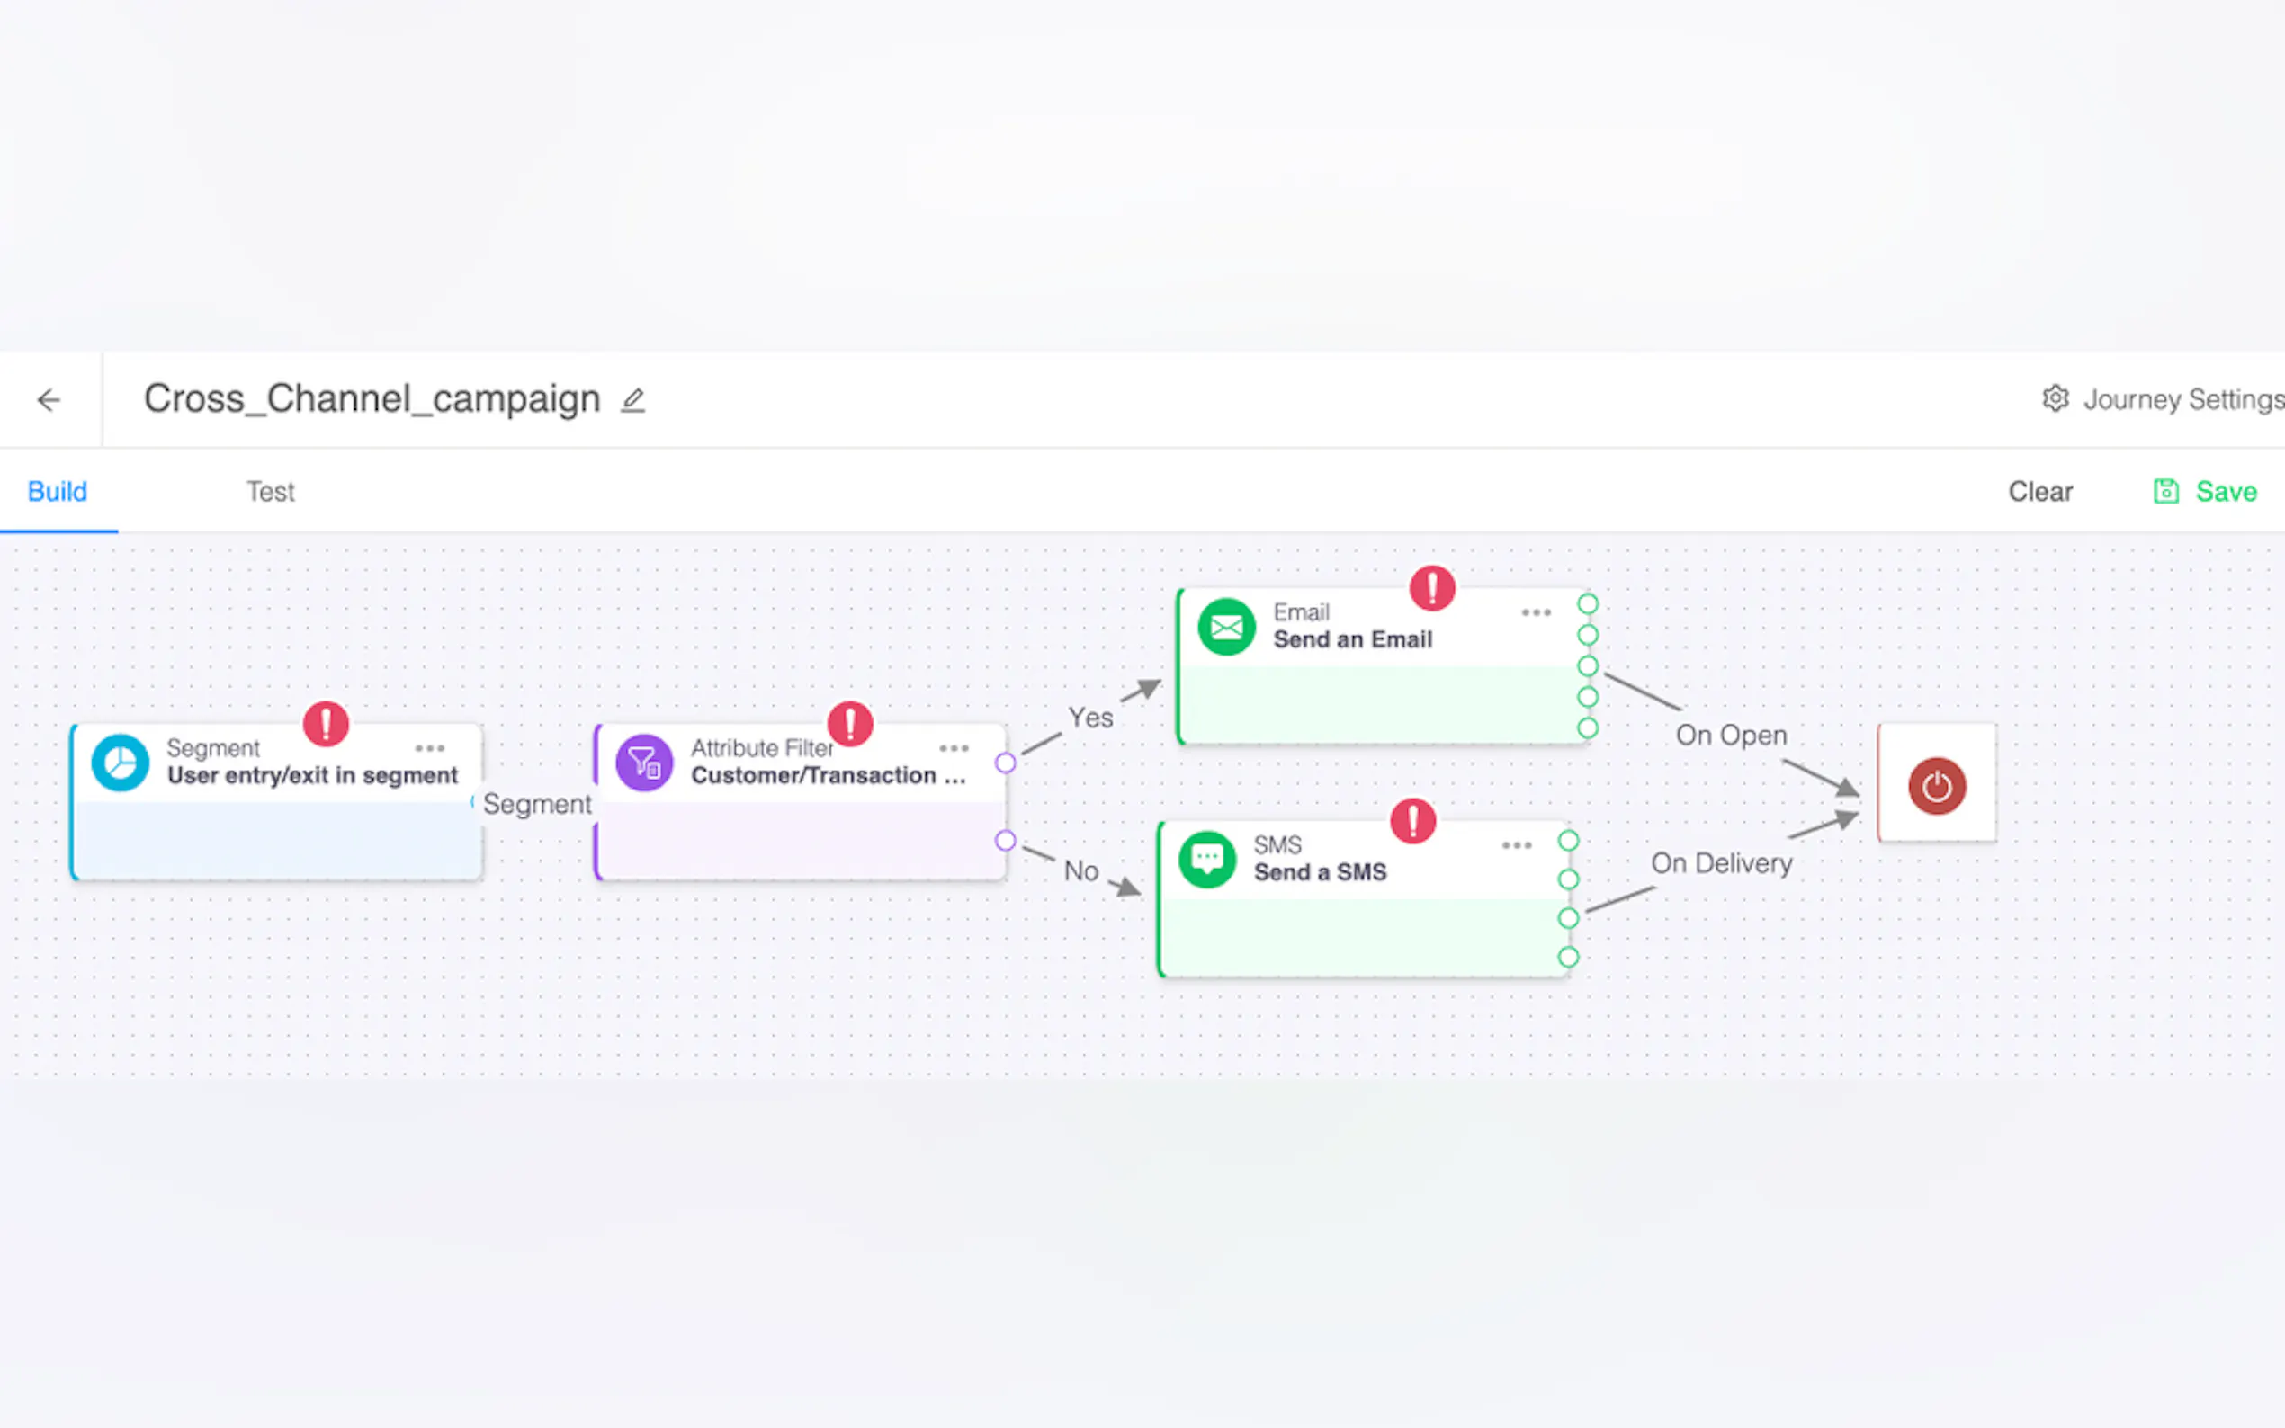
Task: Switch to the Build tab
Action: click(58, 491)
